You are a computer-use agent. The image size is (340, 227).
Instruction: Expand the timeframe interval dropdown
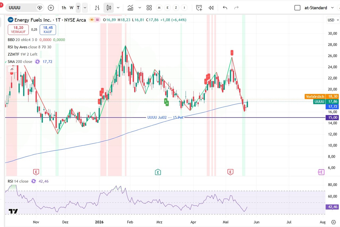coord(85,8)
